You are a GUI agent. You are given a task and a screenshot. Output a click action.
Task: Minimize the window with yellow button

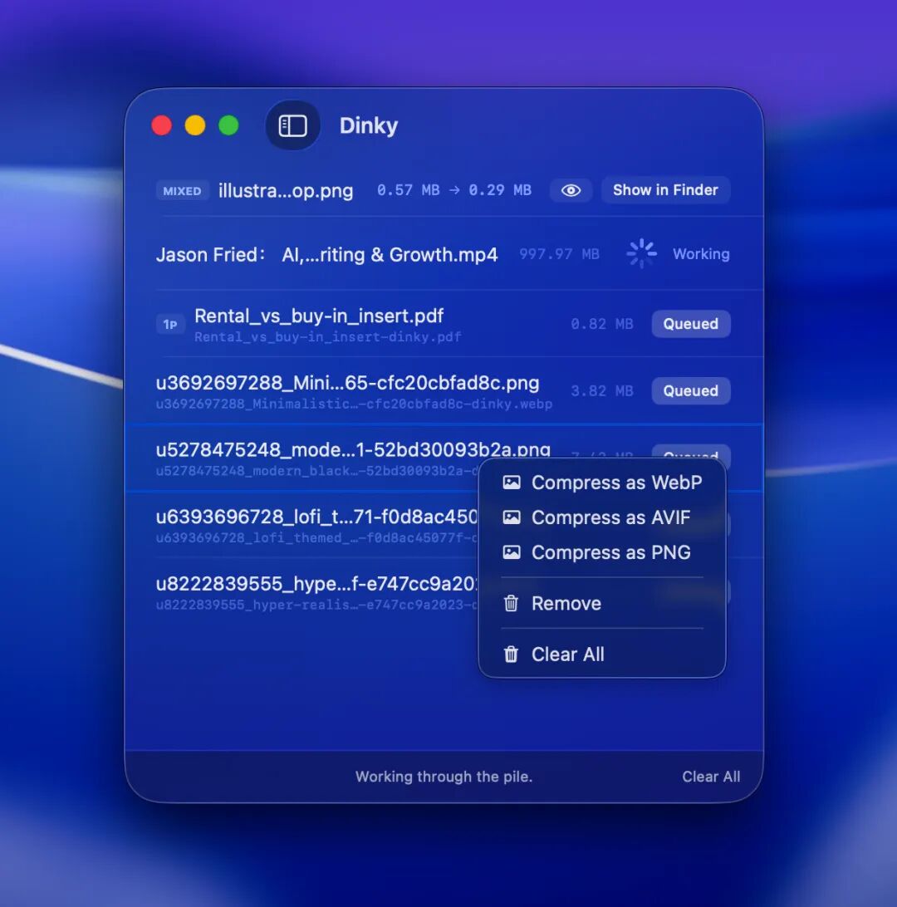[x=195, y=125]
